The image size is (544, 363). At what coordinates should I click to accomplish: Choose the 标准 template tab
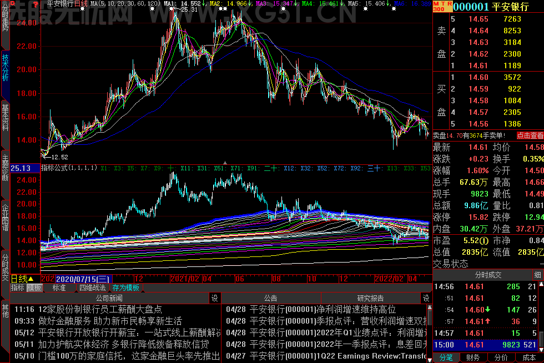coord(59,288)
